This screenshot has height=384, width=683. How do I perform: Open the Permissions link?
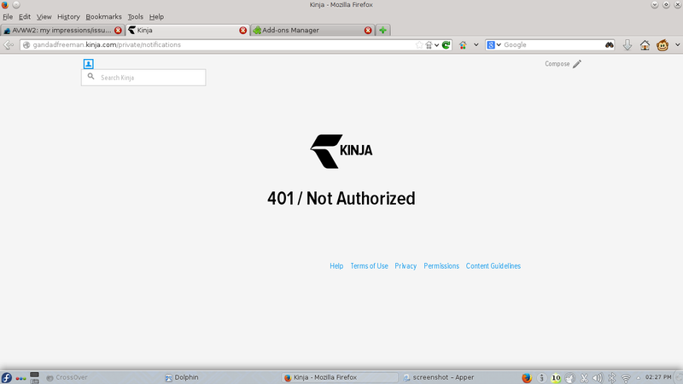[441, 266]
